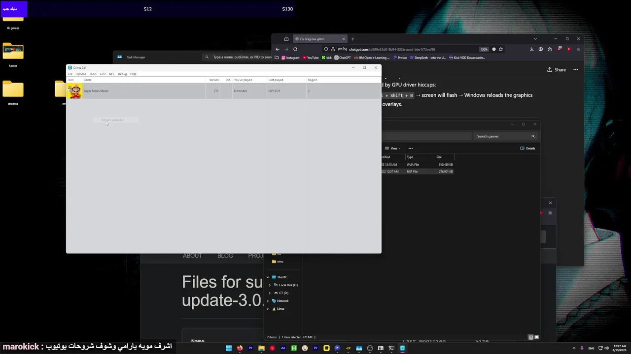
Task: Open the Tools menu in Cemu
Action: (x=93, y=74)
